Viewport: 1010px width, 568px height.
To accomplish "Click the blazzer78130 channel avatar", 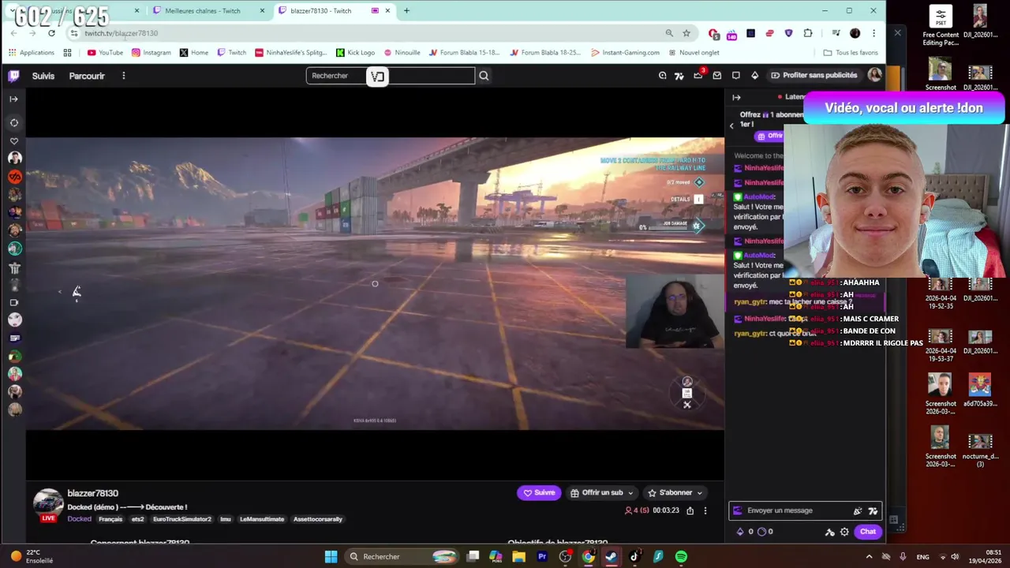I will (48, 504).
